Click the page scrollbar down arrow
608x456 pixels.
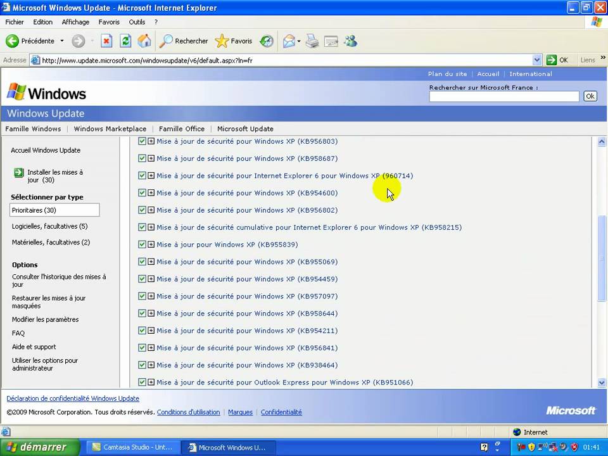602,383
